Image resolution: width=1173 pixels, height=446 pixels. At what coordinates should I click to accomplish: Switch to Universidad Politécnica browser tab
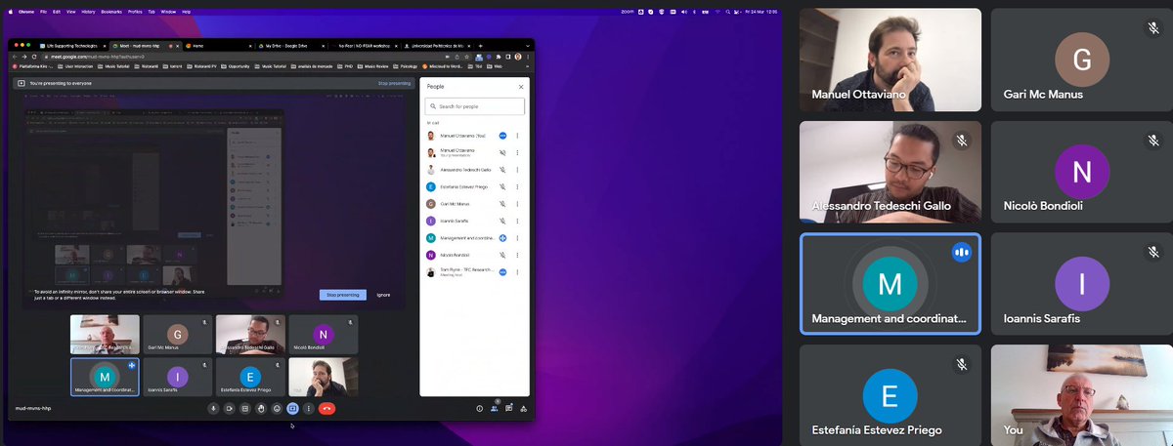tap(436, 46)
